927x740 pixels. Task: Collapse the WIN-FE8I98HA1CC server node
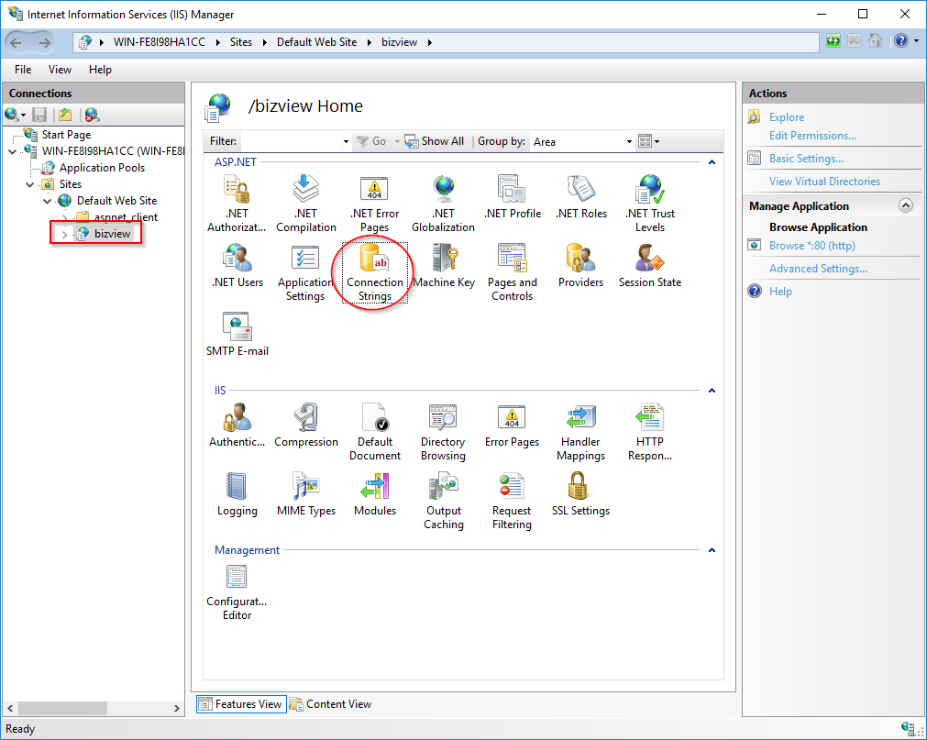coord(13,151)
